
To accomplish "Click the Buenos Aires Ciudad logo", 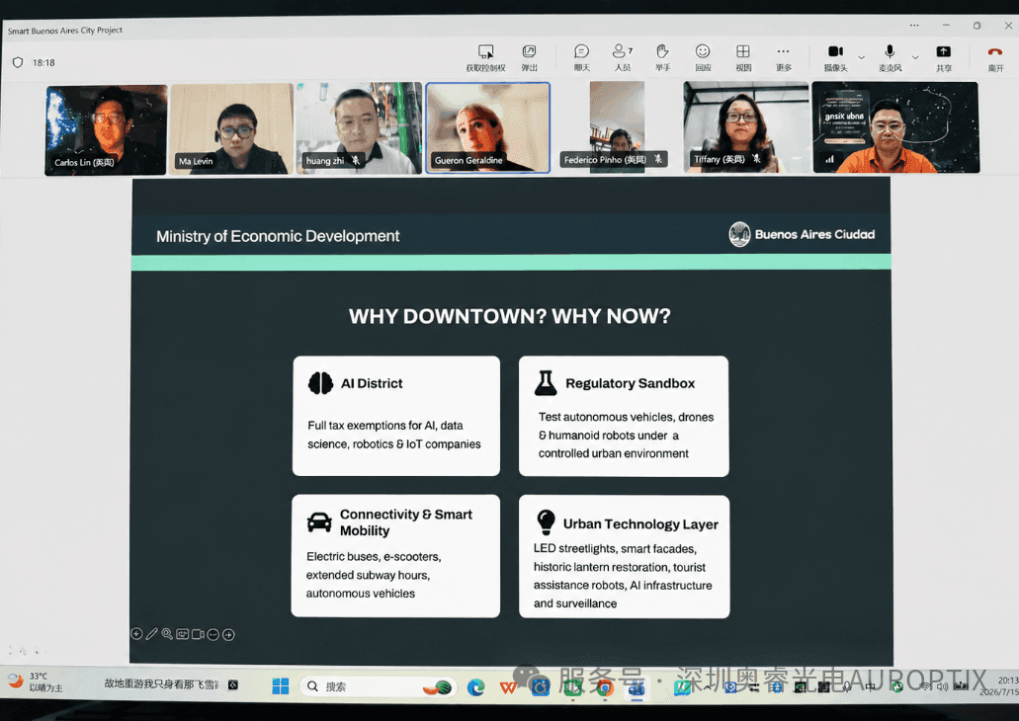I will (802, 234).
